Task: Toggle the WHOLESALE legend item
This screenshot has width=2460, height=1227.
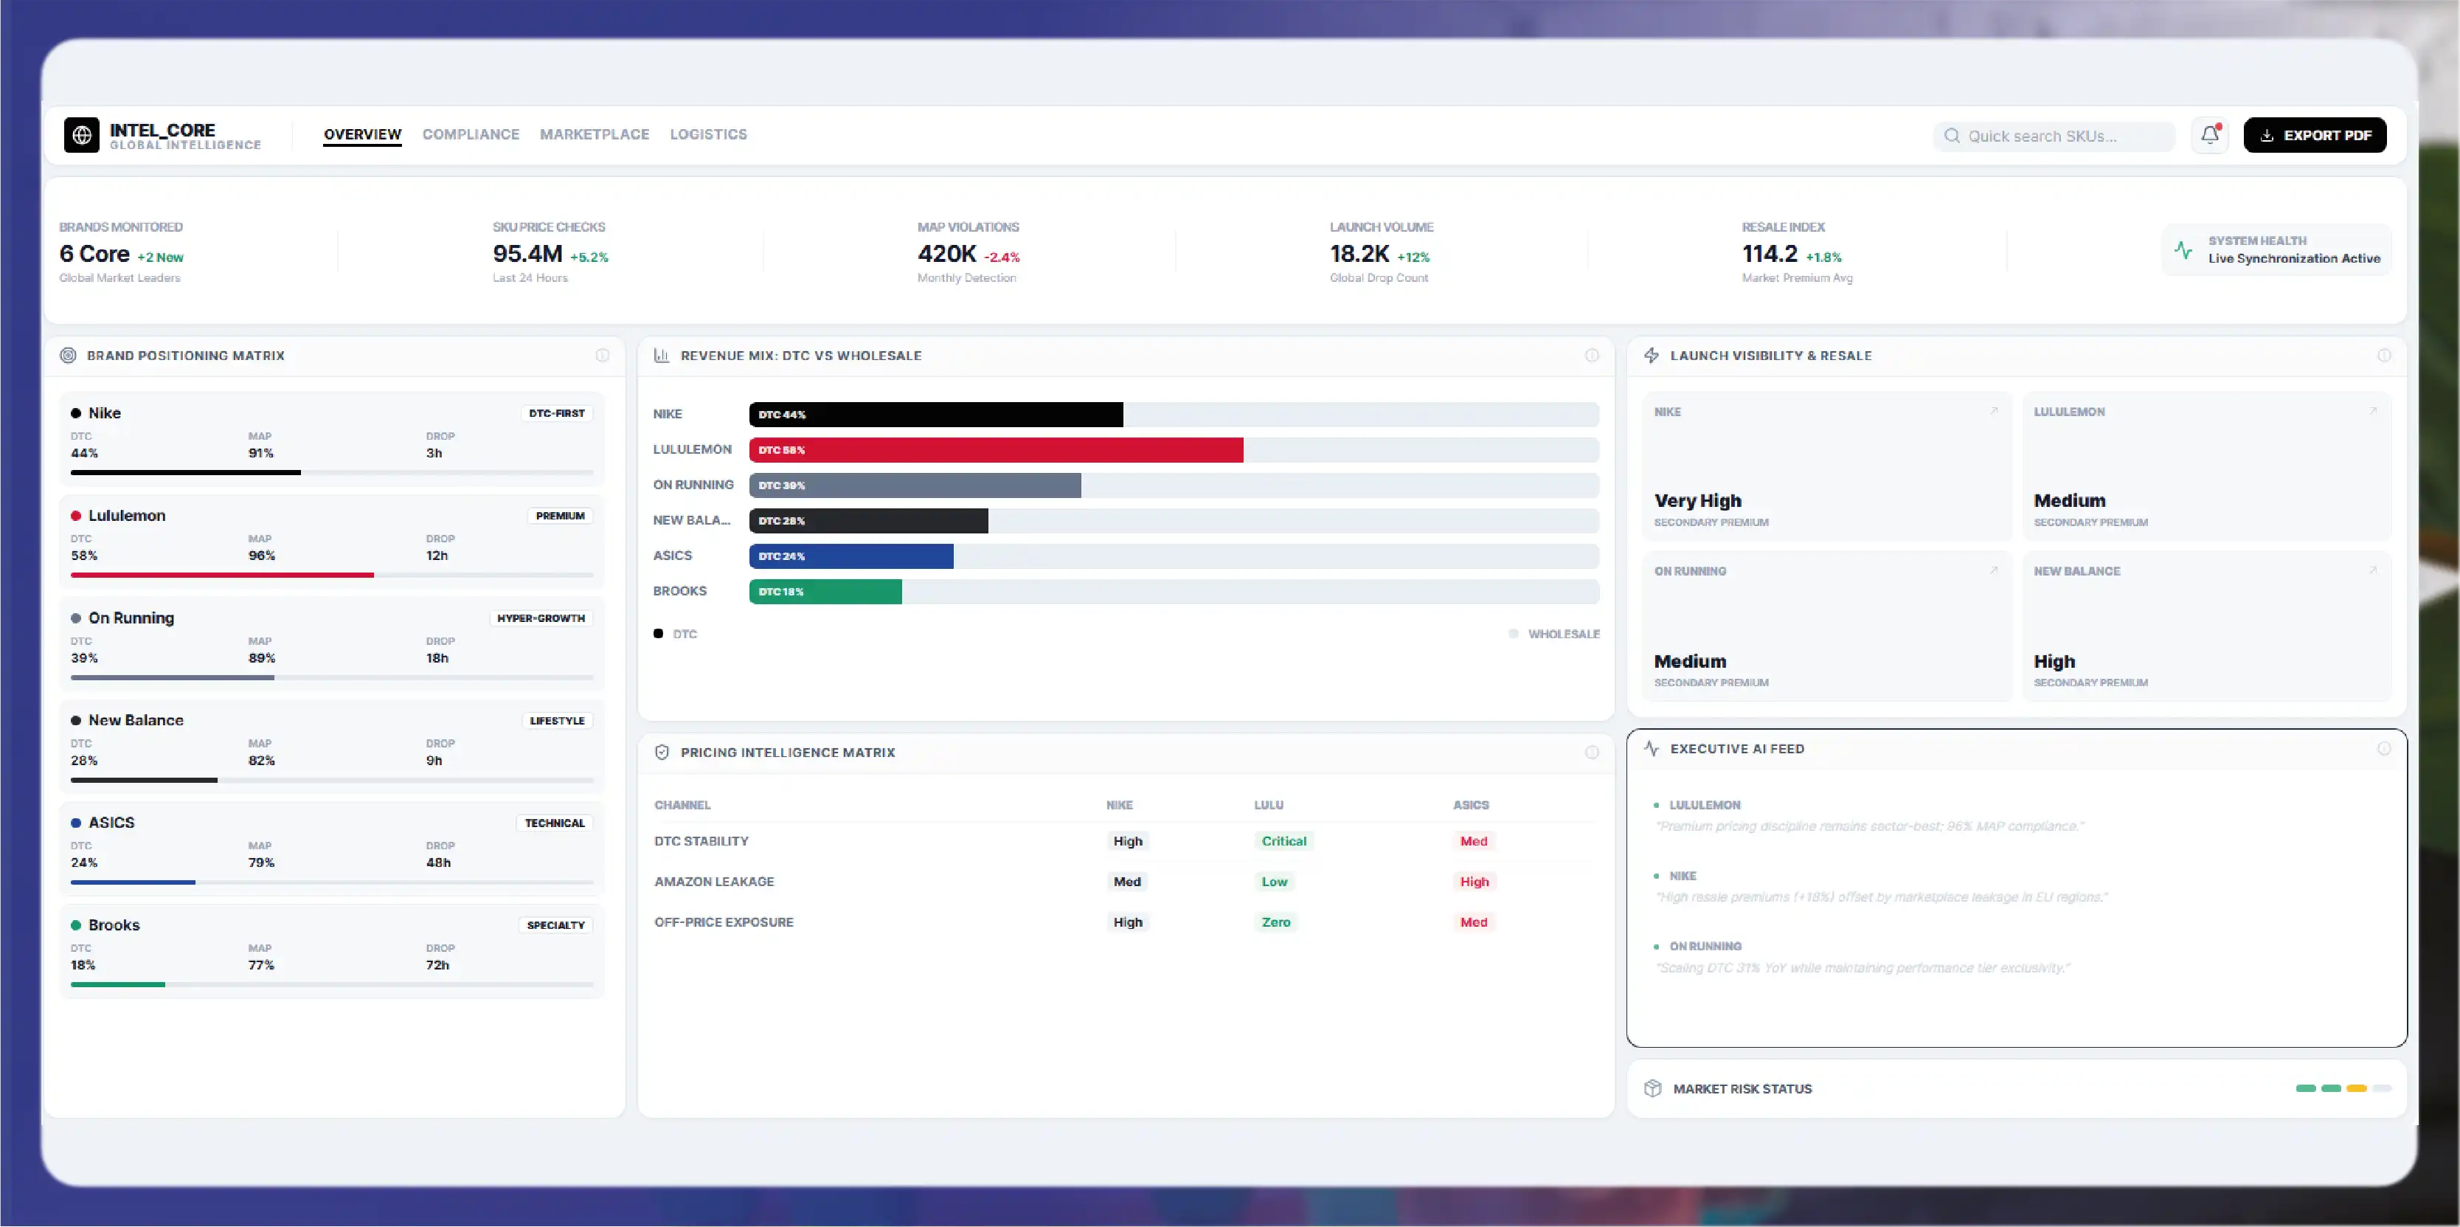Action: pyautogui.click(x=1553, y=634)
